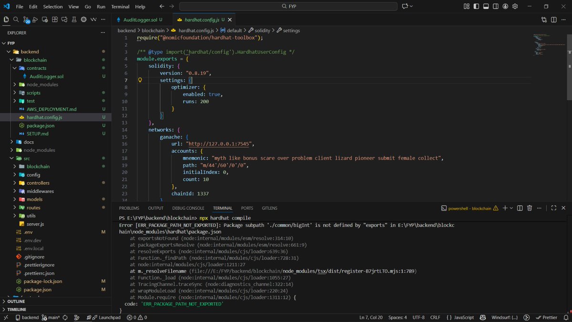Open editor more actions ellipsis

point(563,20)
